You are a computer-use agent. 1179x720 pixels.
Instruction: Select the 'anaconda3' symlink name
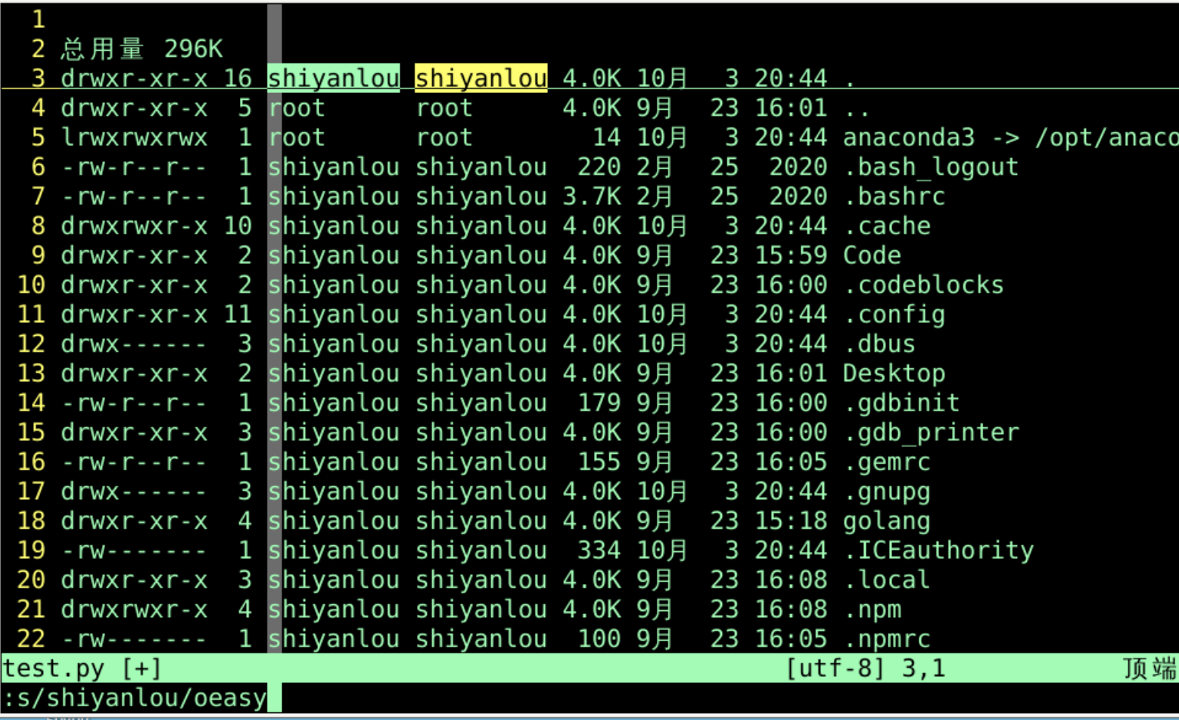pos(909,138)
